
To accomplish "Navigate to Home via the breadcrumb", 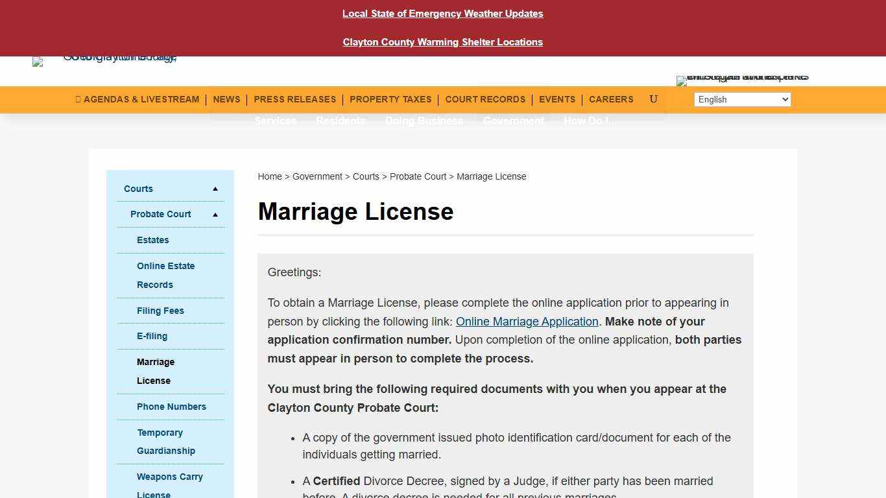I will [270, 176].
